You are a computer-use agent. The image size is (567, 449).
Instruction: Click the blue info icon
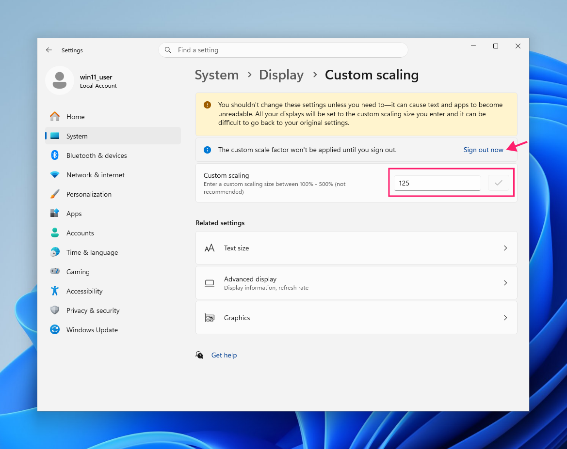tap(207, 150)
